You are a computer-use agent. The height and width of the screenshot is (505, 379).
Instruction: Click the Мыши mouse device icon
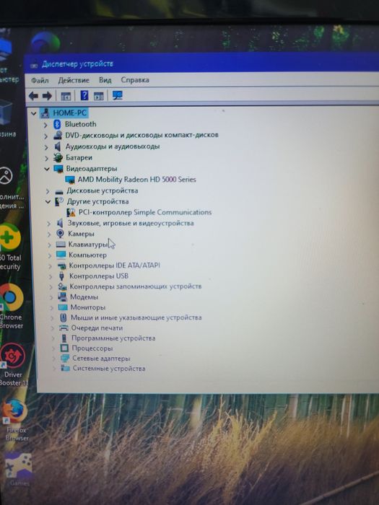point(64,317)
